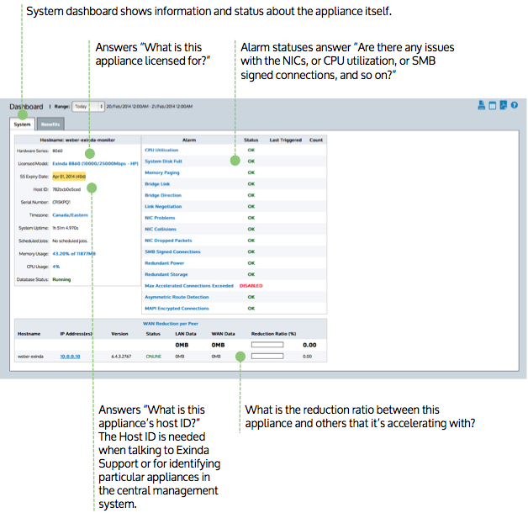Open the MAPI Encrypted Connections alarm
The width and height of the screenshot is (528, 513).
(177, 309)
